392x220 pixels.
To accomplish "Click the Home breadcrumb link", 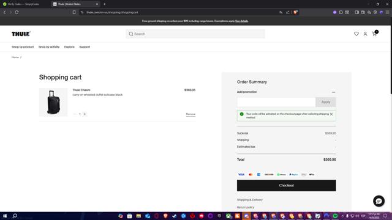I will 15,57.
